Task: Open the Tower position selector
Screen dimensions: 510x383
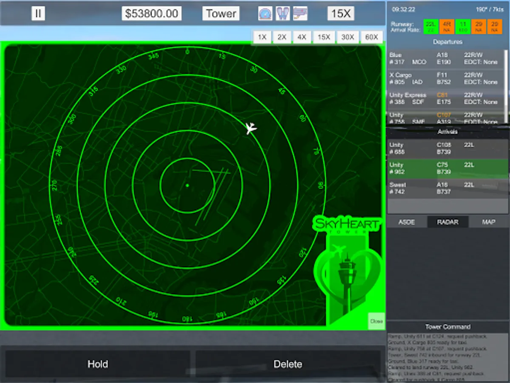Action: [221, 13]
